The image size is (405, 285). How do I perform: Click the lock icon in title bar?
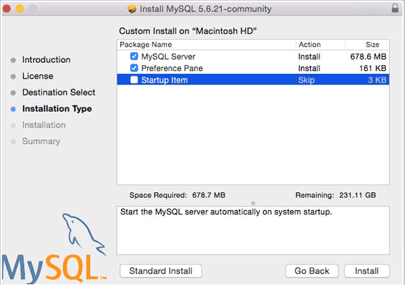coord(395,8)
